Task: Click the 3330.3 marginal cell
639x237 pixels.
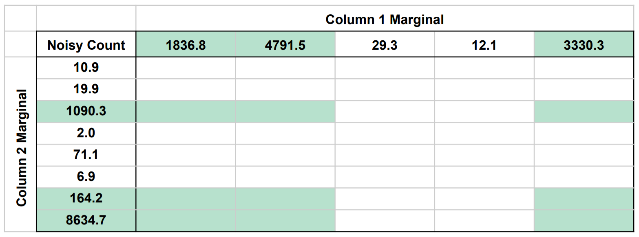Action: coord(584,45)
